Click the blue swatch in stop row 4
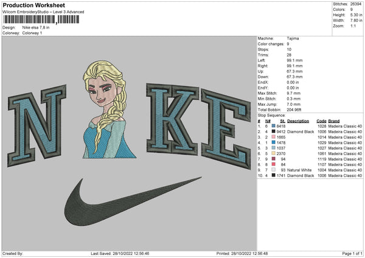The height and width of the screenshot is (258, 365). tap(274, 142)
